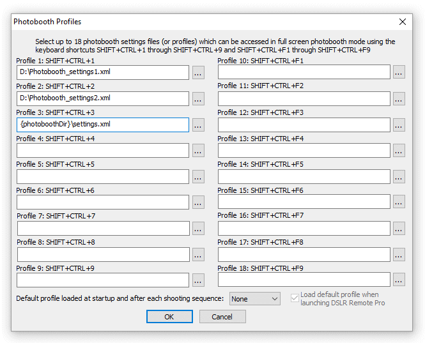Click the ... button beside Profile 18

[x=399, y=280]
